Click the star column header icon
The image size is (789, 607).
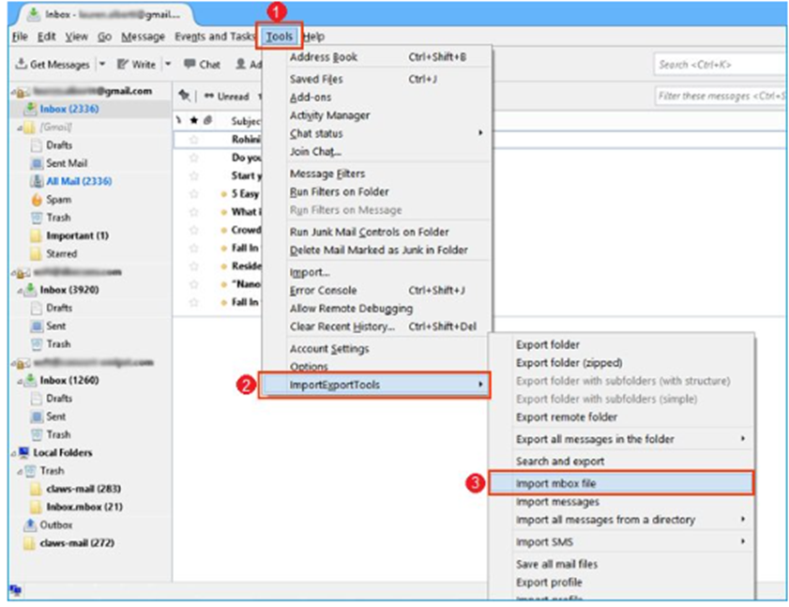(x=194, y=119)
